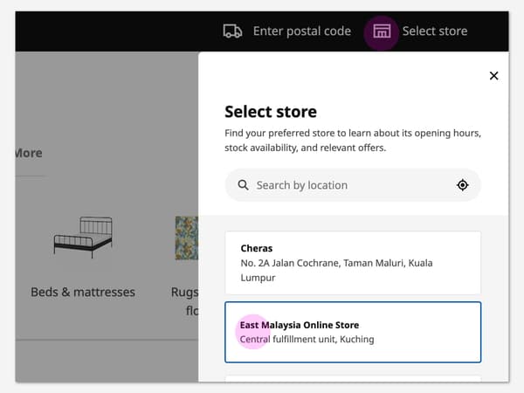Click the delivery truck icon
This screenshot has width=524, height=393.
coord(232,31)
